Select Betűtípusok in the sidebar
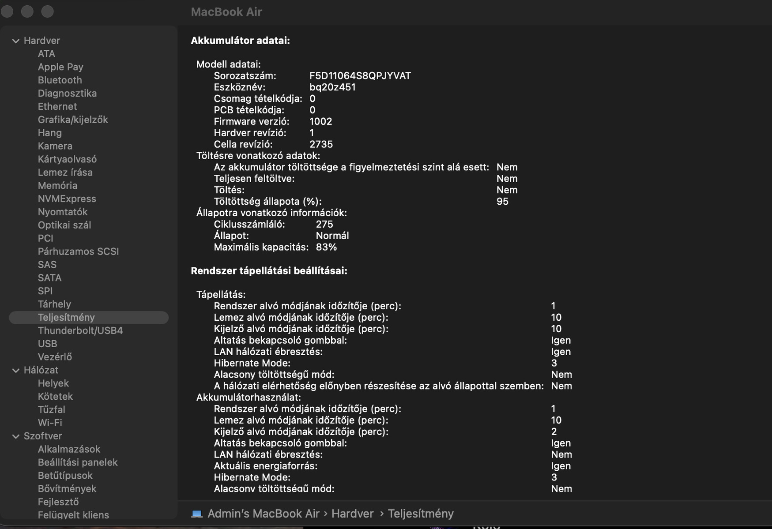The width and height of the screenshot is (772, 529). tap(65, 476)
